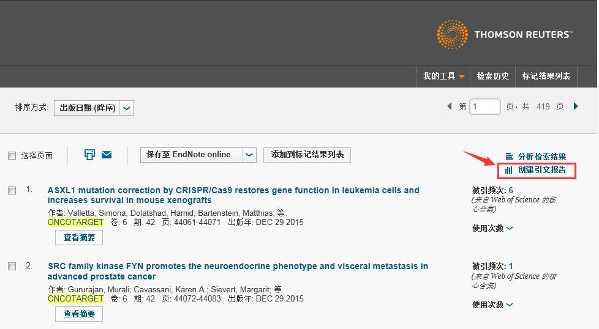Click the Thomson Reuters logo
This screenshot has width=599, height=329.
point(503,34)
